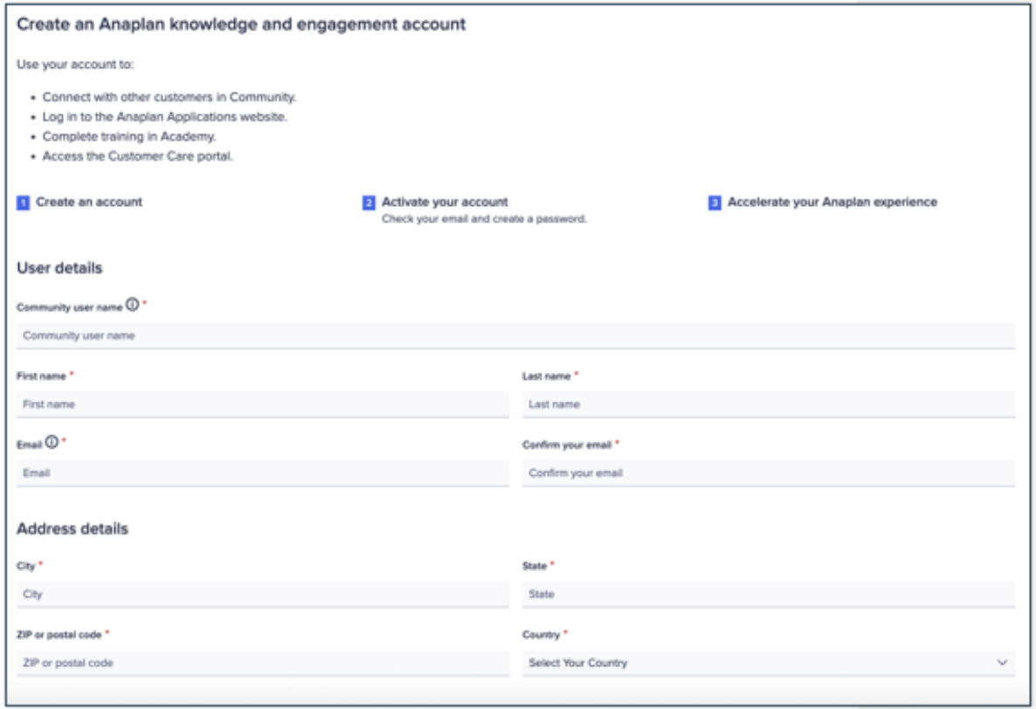Click 'Access the Customer Care portal' bullet
Screen dimensions: 1036x709
tap(137, 156)
